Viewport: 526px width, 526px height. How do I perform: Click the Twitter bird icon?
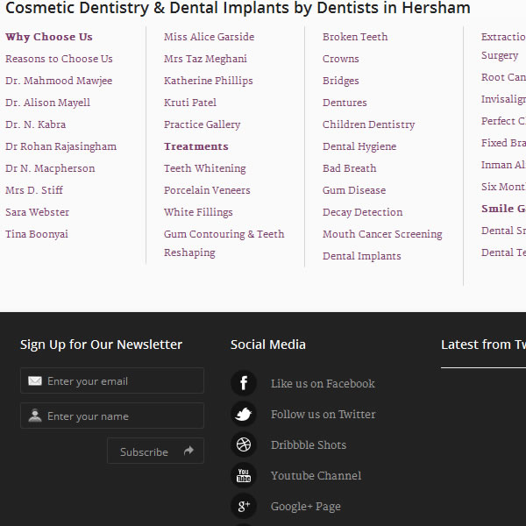(x=243, y=414)
